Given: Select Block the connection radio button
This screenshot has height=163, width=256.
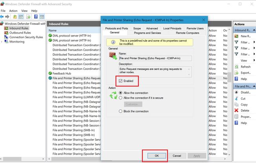Looking at the screenshot, I should [121, 111].
